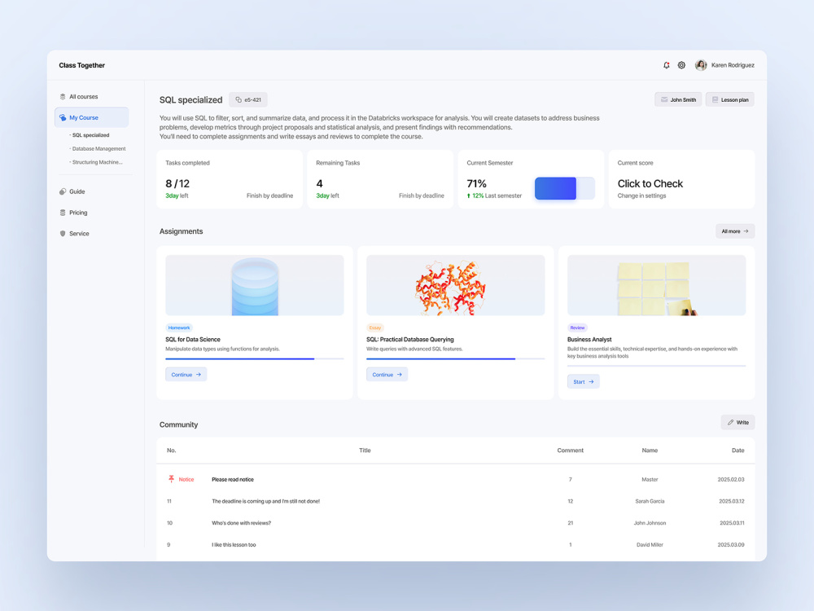This screenshot has height=611, width=814.
Task: Click the My Course sidebar icon
Action: pos(63,118)
